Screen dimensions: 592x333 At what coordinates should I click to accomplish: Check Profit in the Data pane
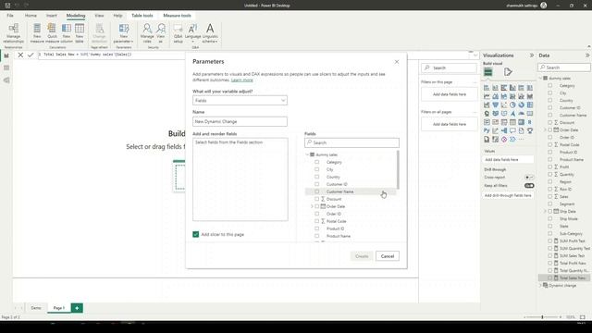pos(550,166)
